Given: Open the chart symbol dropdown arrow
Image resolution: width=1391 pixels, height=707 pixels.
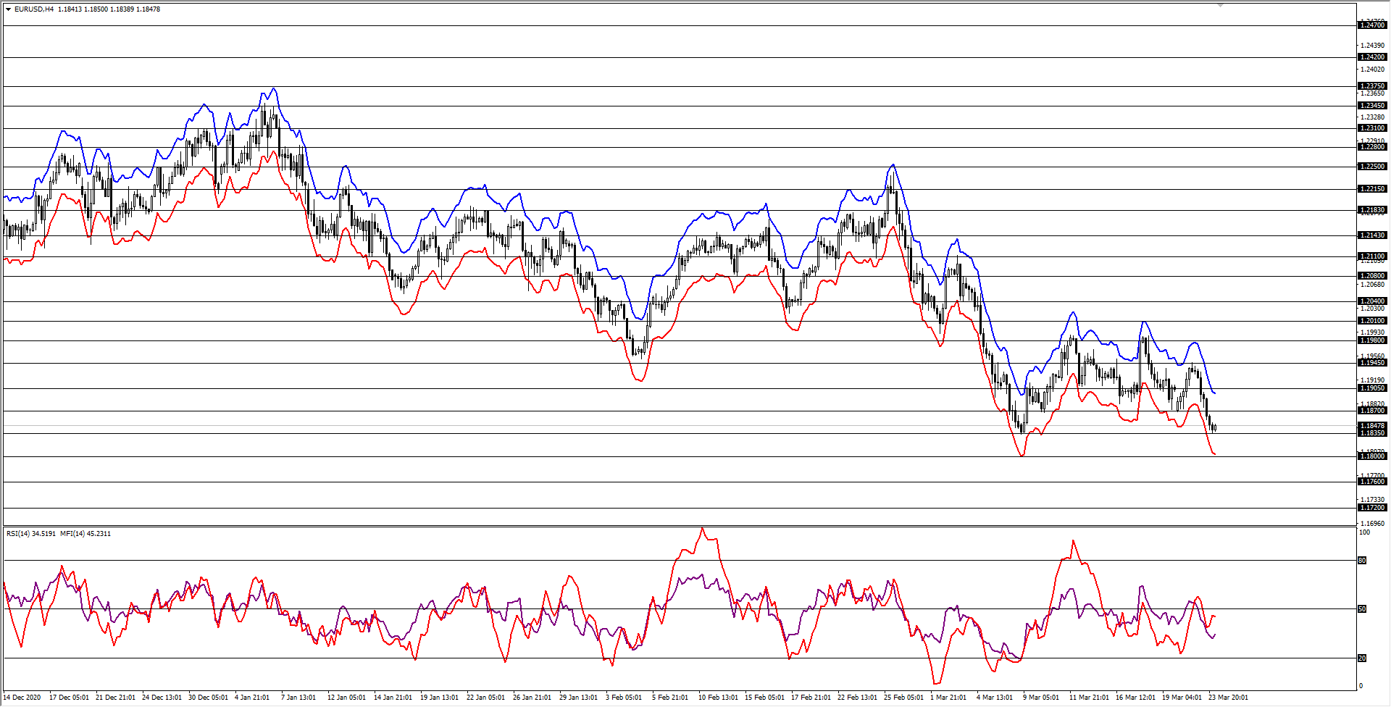Looking at the screenshot, I should tap(7, 9).
